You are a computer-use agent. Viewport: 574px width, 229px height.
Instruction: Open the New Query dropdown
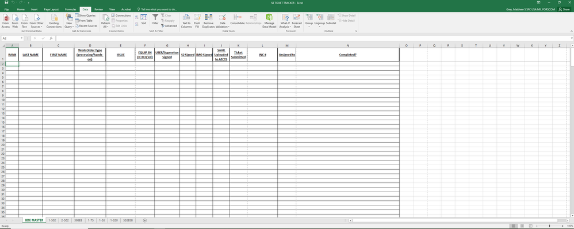tap(69, 21)
